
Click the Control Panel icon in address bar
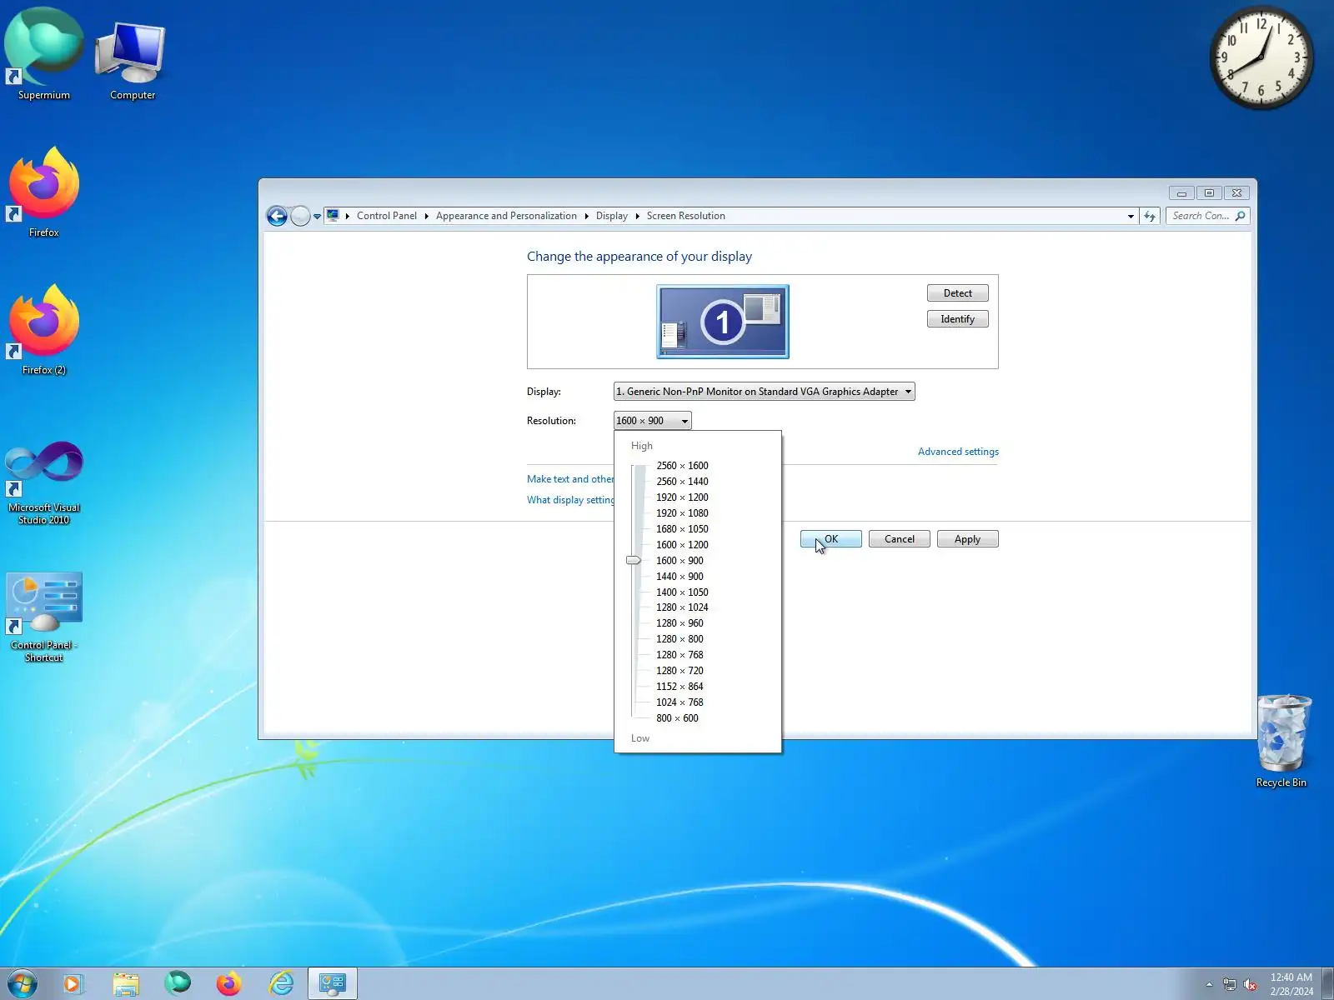click(333, 215)
